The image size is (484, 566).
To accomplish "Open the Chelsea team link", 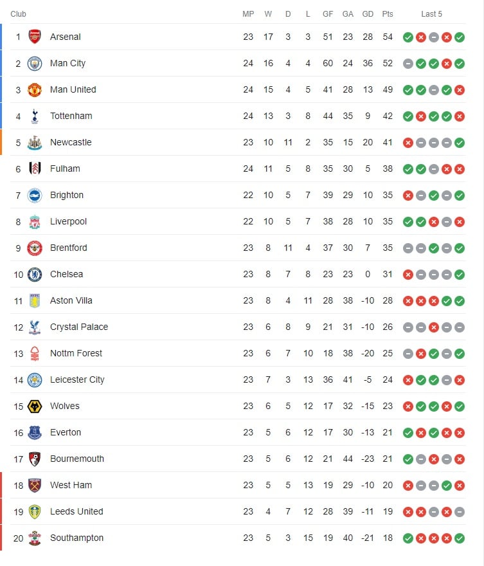I will (x=66, y=275).
